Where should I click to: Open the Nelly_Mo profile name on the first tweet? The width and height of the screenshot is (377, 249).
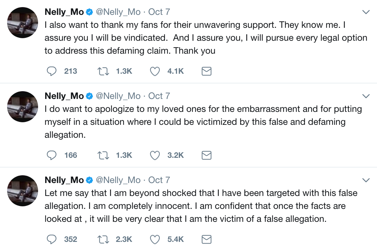(64, 12)
